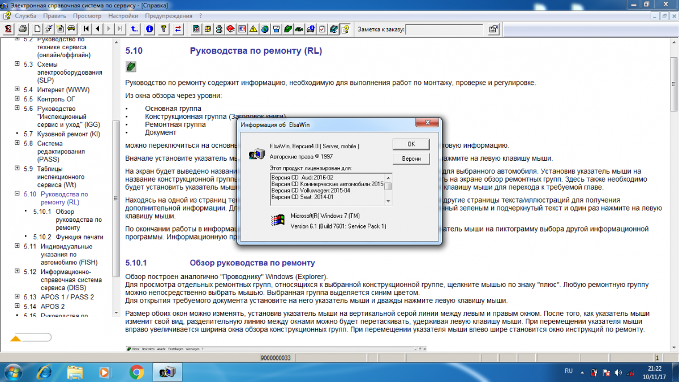Go to first page with the first arrow
The height and width of the screenshot is (382, 679).
[x=87, y=28]
